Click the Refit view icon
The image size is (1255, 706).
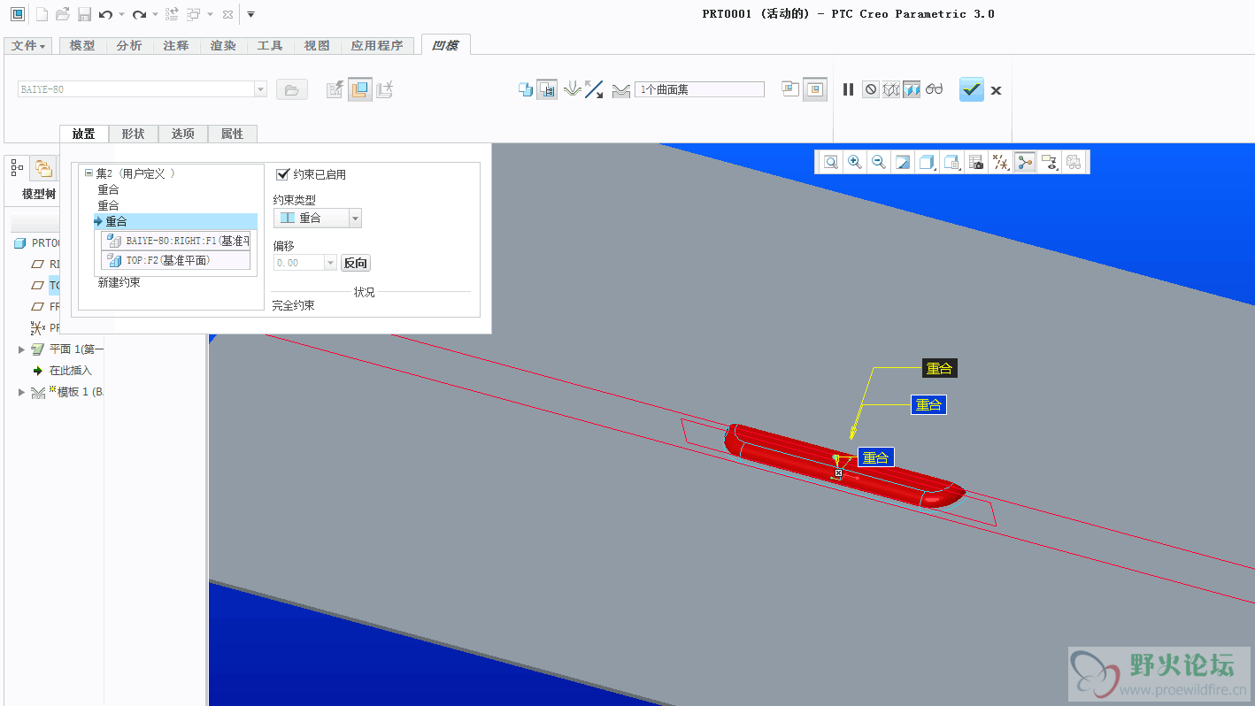[x=831, y=162]
